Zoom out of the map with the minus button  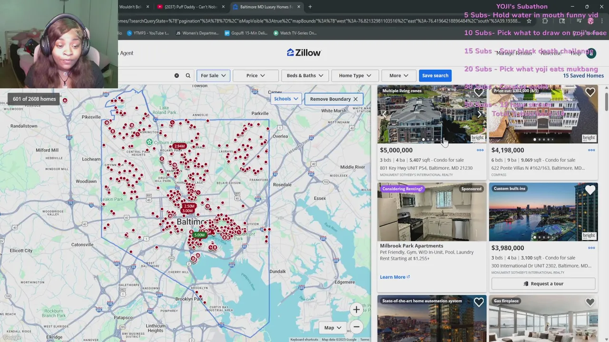point(356,327)
